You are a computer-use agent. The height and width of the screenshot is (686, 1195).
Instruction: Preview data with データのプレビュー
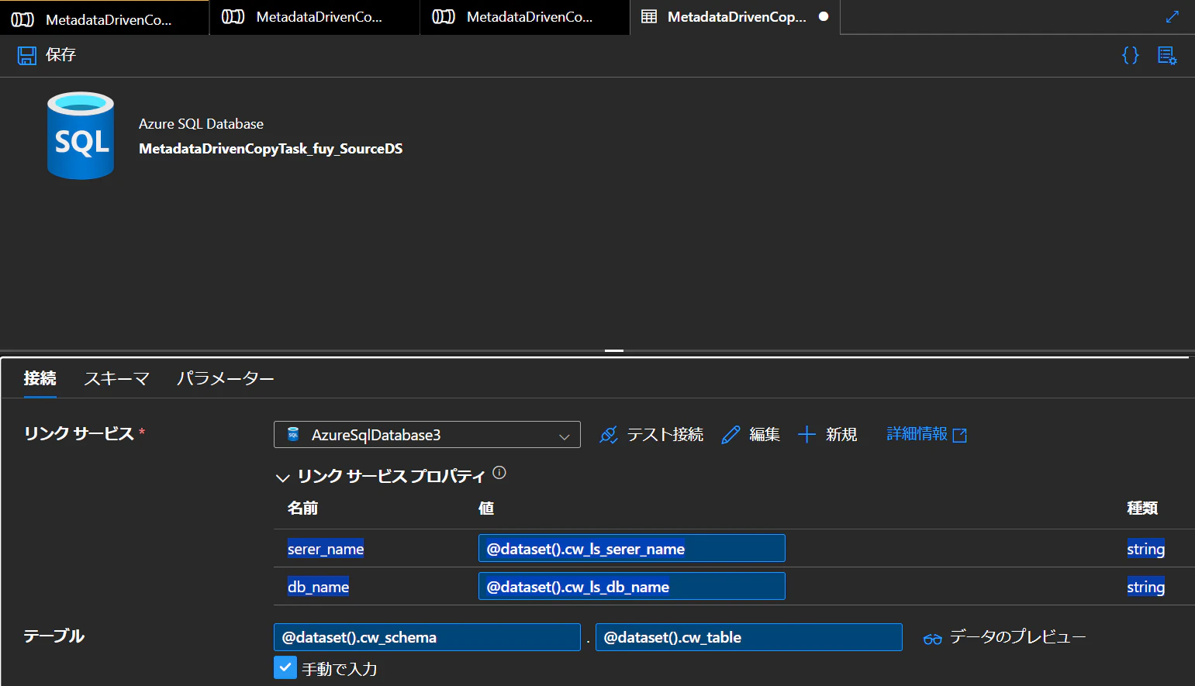pos(1004,637)
